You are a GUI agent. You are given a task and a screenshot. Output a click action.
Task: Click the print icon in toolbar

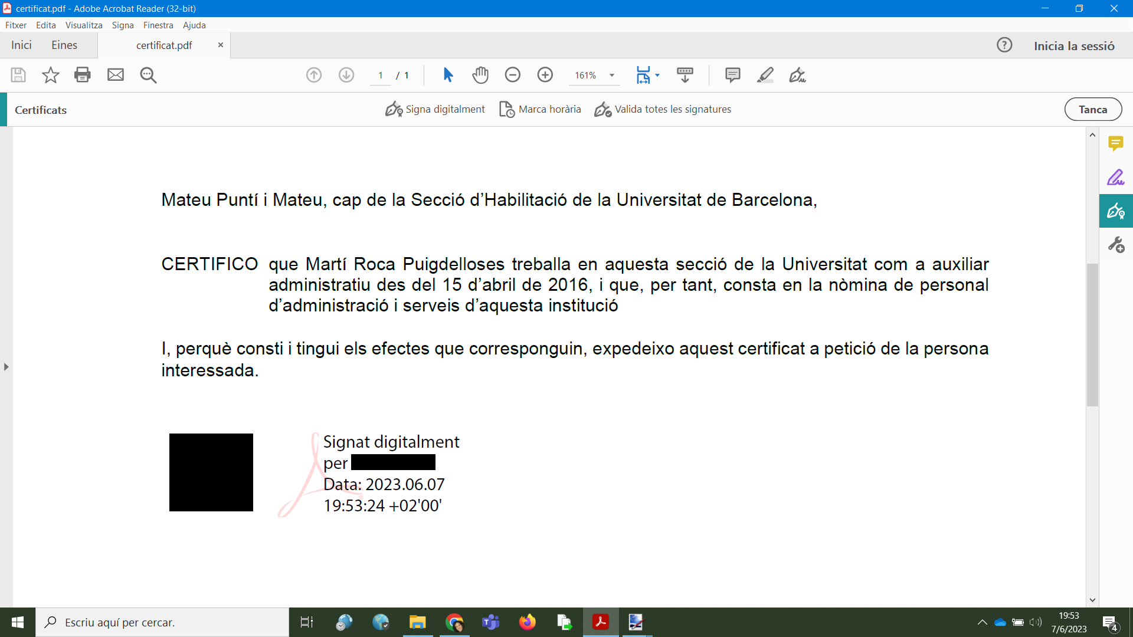click(83, 75)
